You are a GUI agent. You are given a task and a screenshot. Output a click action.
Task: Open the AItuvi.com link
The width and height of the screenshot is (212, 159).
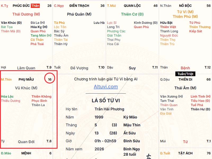coord(106,87)
